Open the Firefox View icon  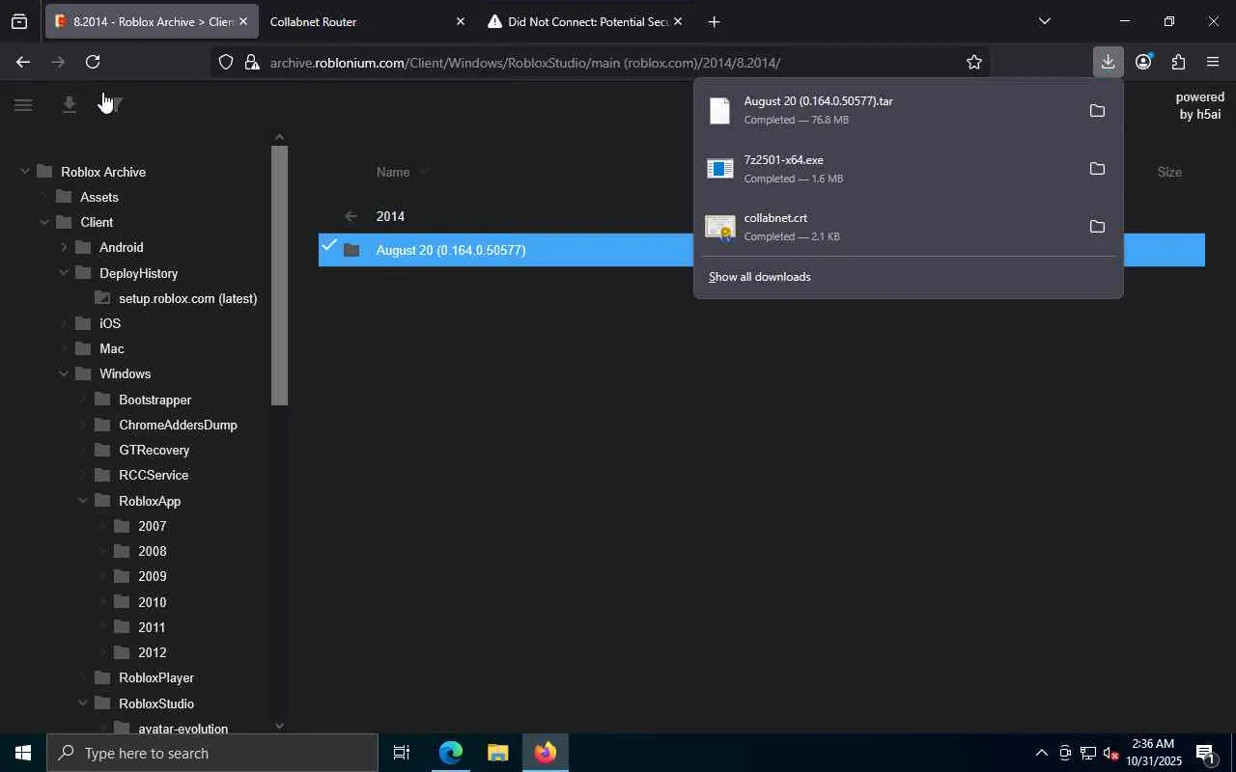[19, 21]
